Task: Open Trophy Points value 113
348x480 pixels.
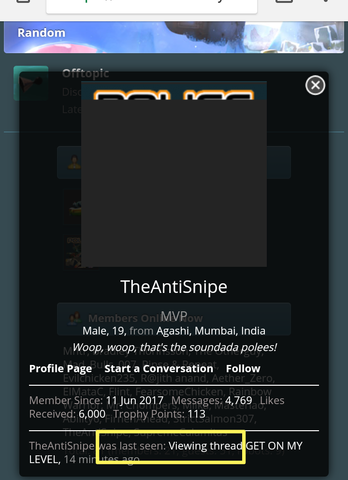Action: pyautogui.click(x=197, y=414)
